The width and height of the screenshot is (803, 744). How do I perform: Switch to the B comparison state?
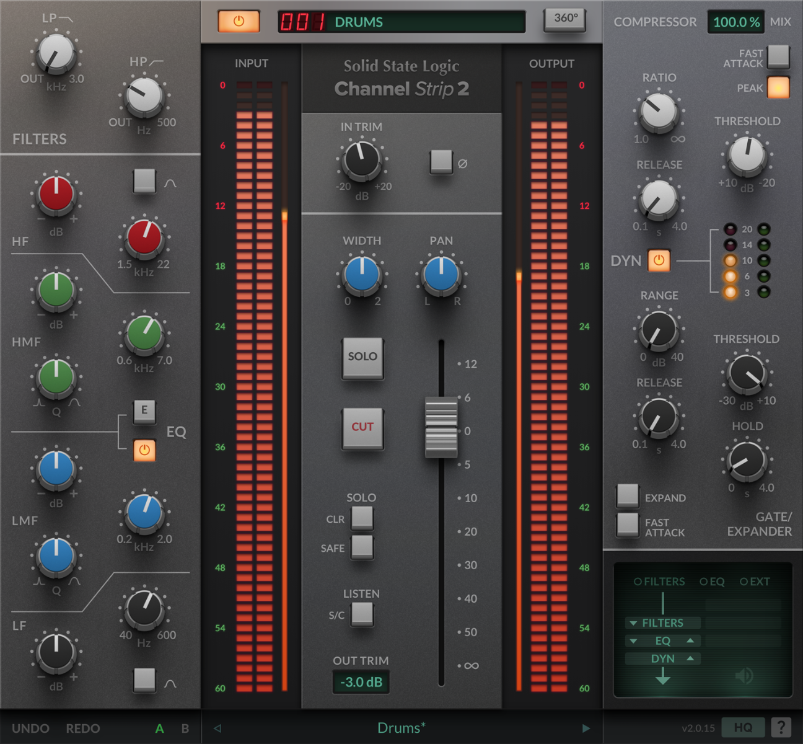pos(185,728)
